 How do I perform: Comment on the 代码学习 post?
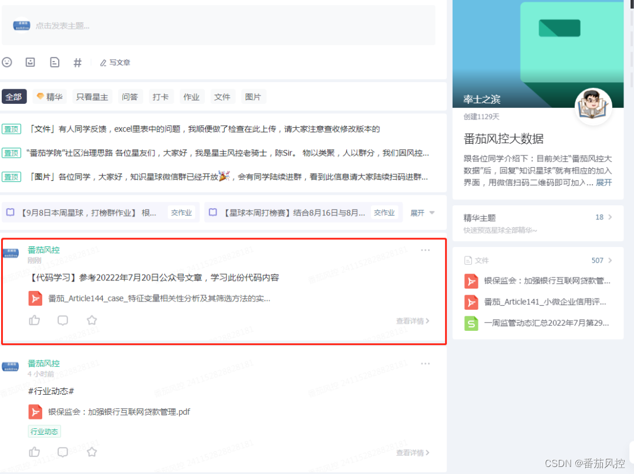pos(63,320)
